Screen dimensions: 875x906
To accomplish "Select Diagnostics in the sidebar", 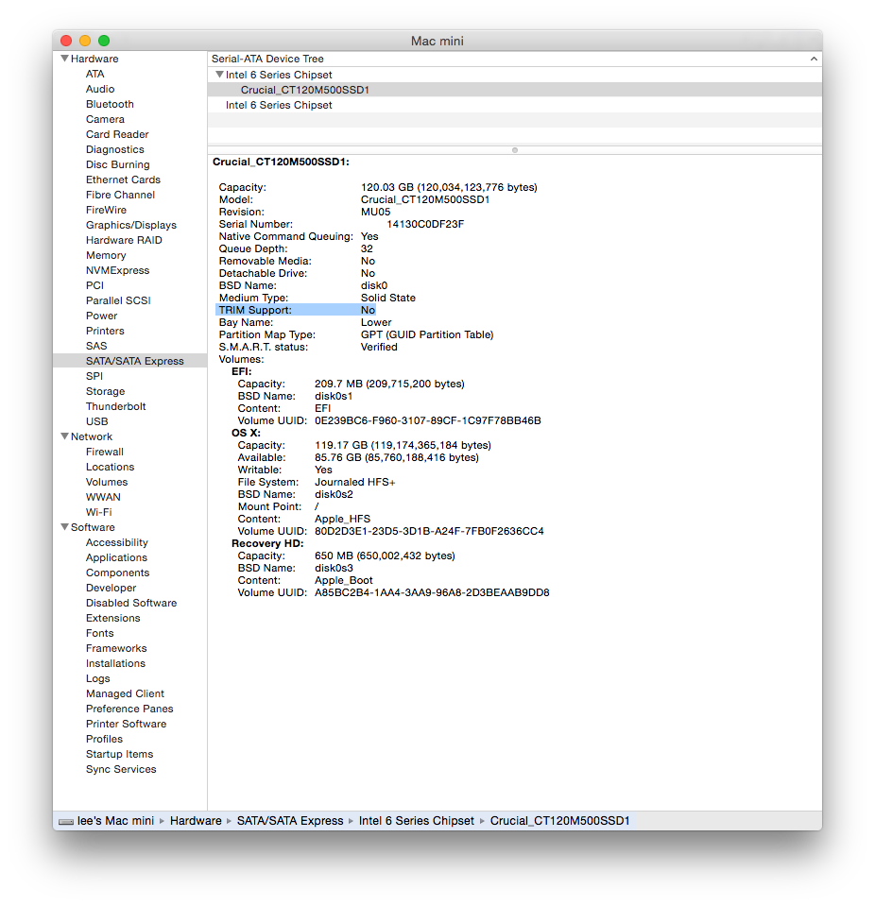I will (x=115, y=149).
